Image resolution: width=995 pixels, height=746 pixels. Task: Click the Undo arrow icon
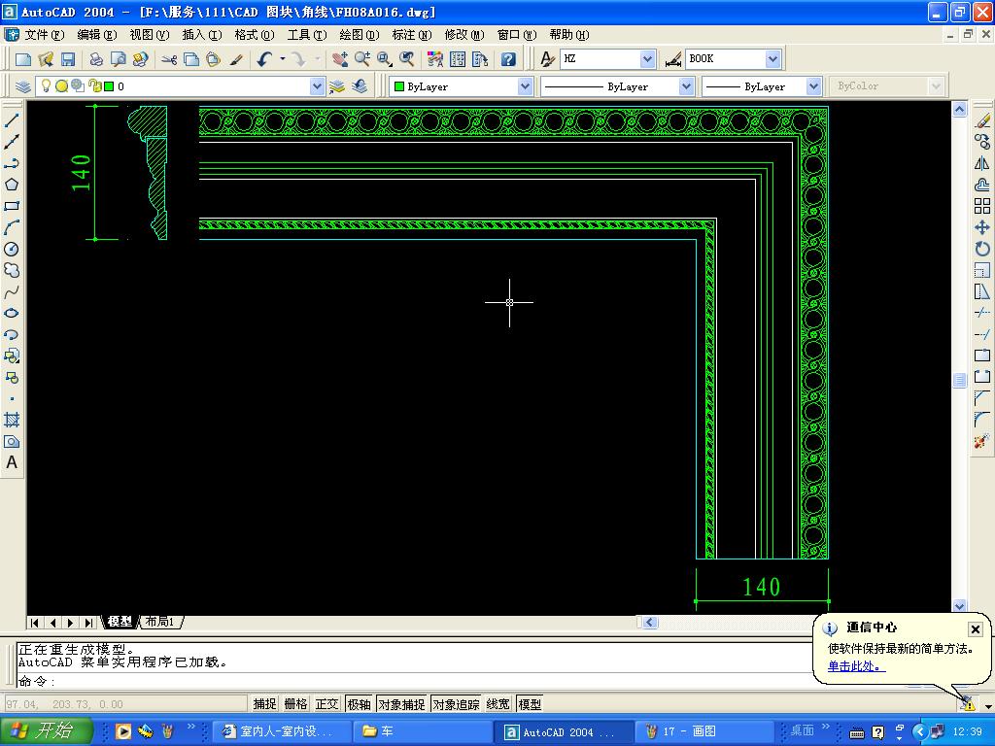pos(264,59)
